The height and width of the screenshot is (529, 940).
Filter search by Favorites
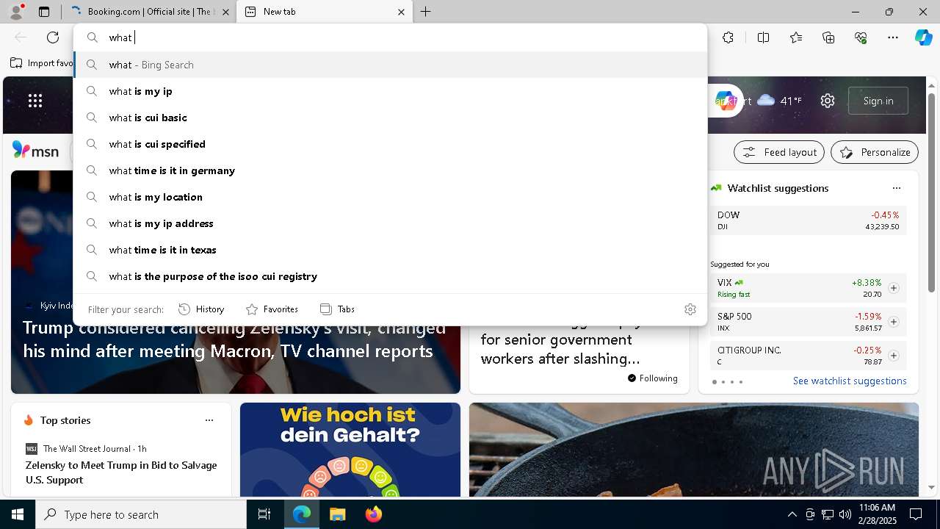[x=272, y=309]
